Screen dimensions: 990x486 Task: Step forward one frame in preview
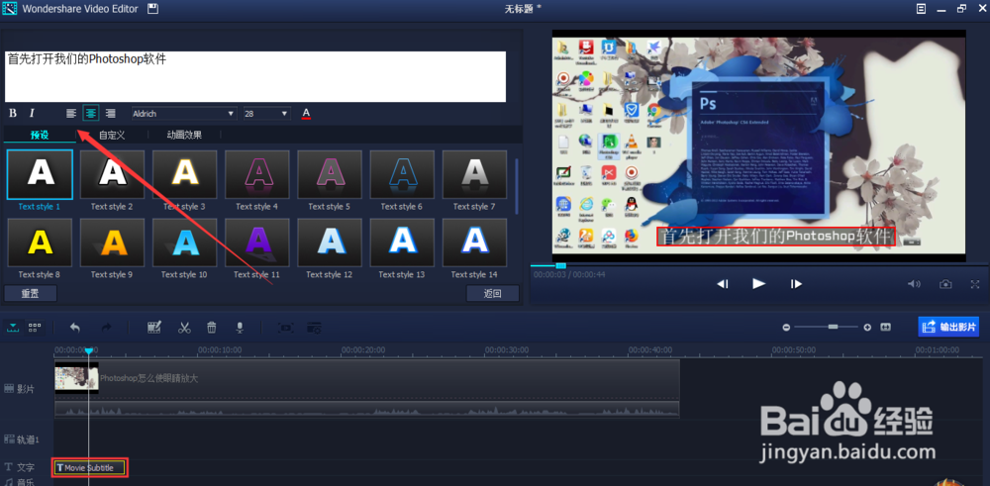(x=796, y=284)
